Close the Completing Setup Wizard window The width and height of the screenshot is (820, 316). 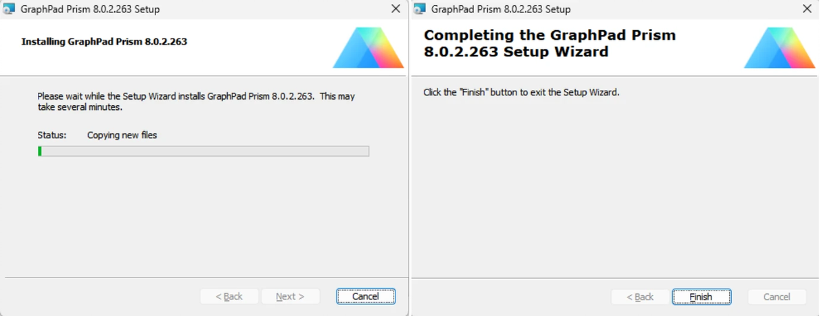click(807, 9)
